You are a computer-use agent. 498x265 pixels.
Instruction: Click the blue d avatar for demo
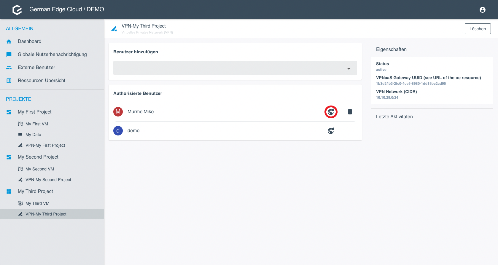pos(118,131)
